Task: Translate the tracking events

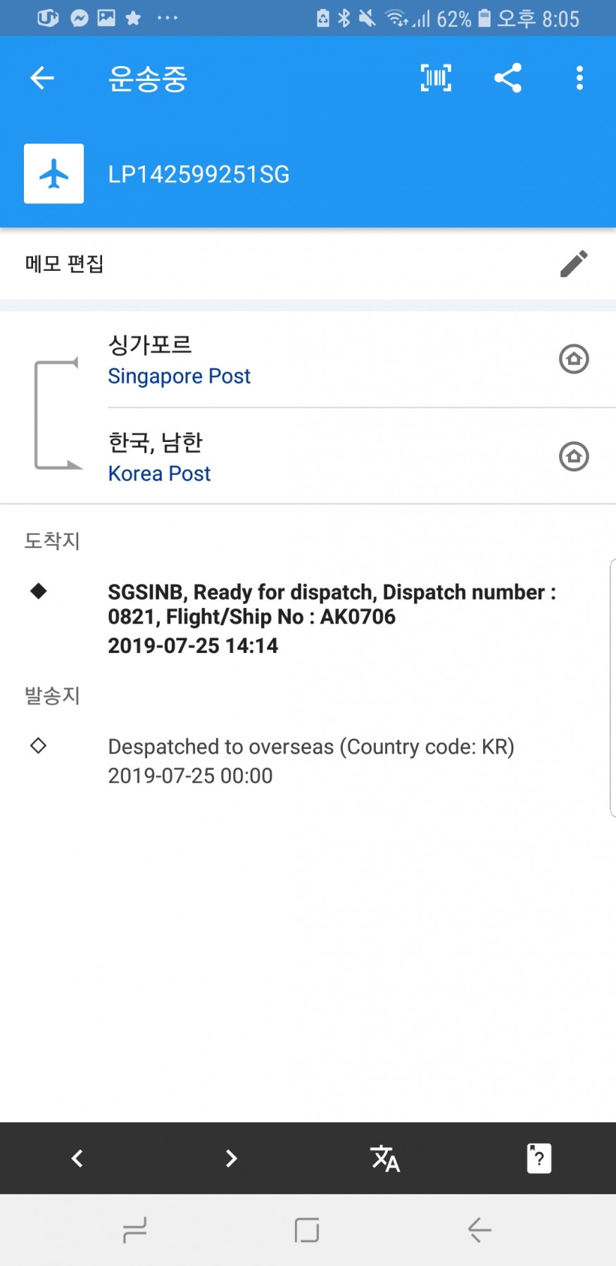Action: point(385,1158)
